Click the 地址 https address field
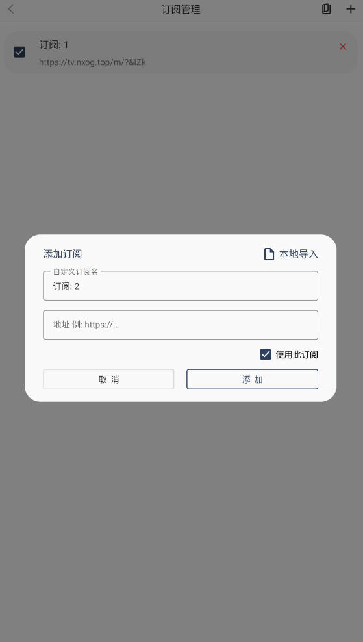This screenshot has width=363, height=642. [x=181, y=325]
